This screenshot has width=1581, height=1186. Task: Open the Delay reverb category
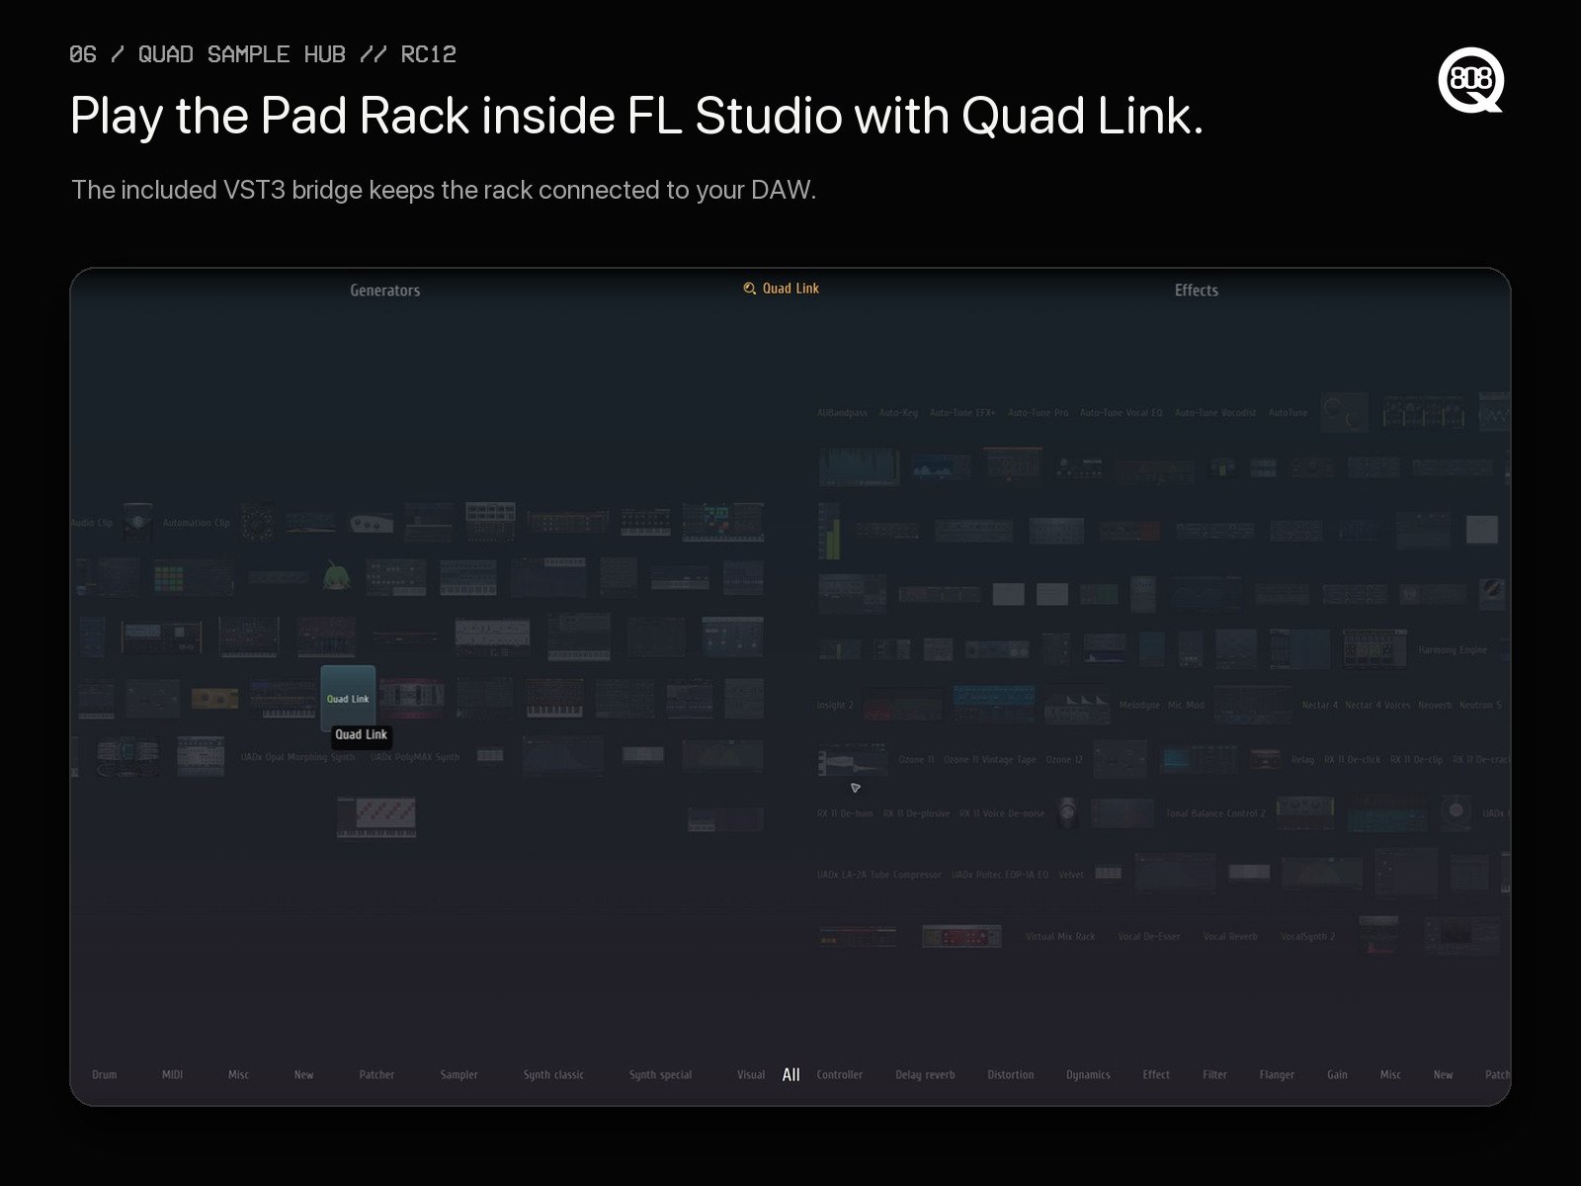click(x=925, y=1075)
